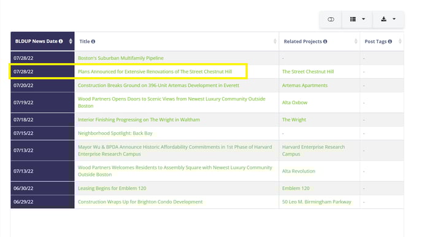Image resolution: width=422 pixels, height=237 pixels.
Task: Click the Post Tags header label
Action: click(375, 42)
